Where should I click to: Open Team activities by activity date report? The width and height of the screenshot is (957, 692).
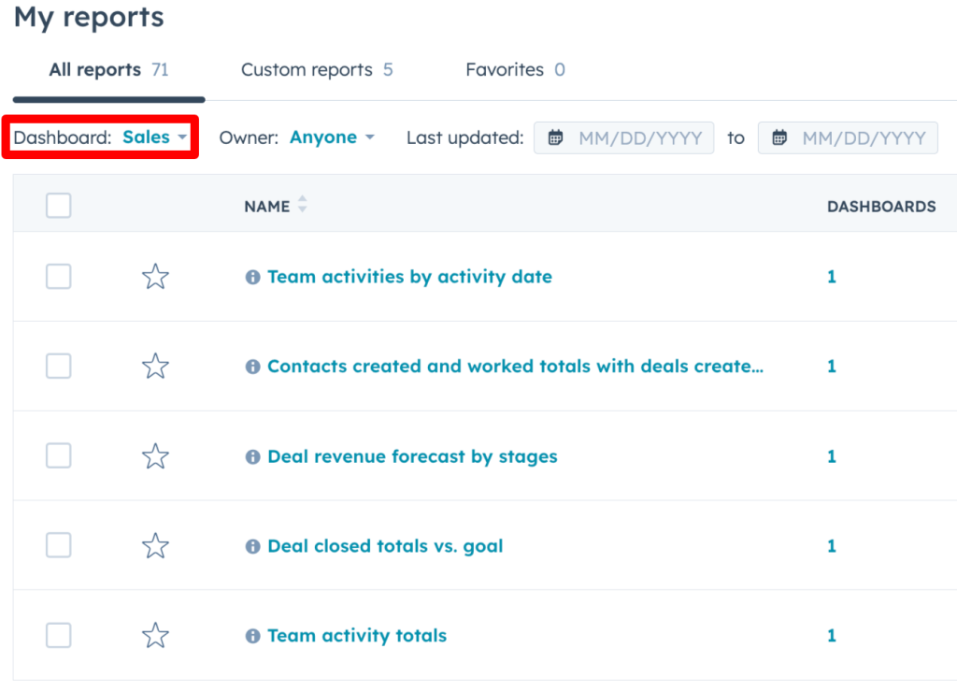pos(409,277)
